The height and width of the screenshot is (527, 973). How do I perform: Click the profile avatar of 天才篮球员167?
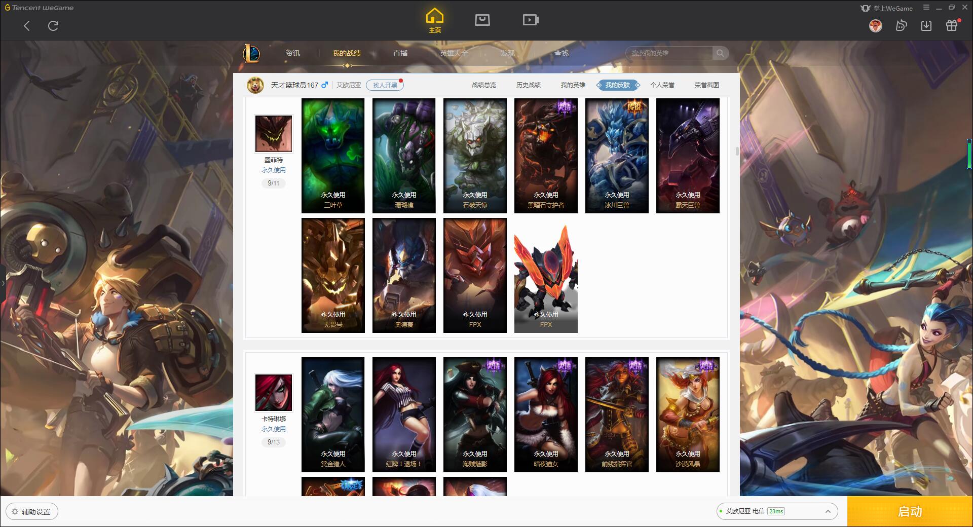(x=255, y=85)
